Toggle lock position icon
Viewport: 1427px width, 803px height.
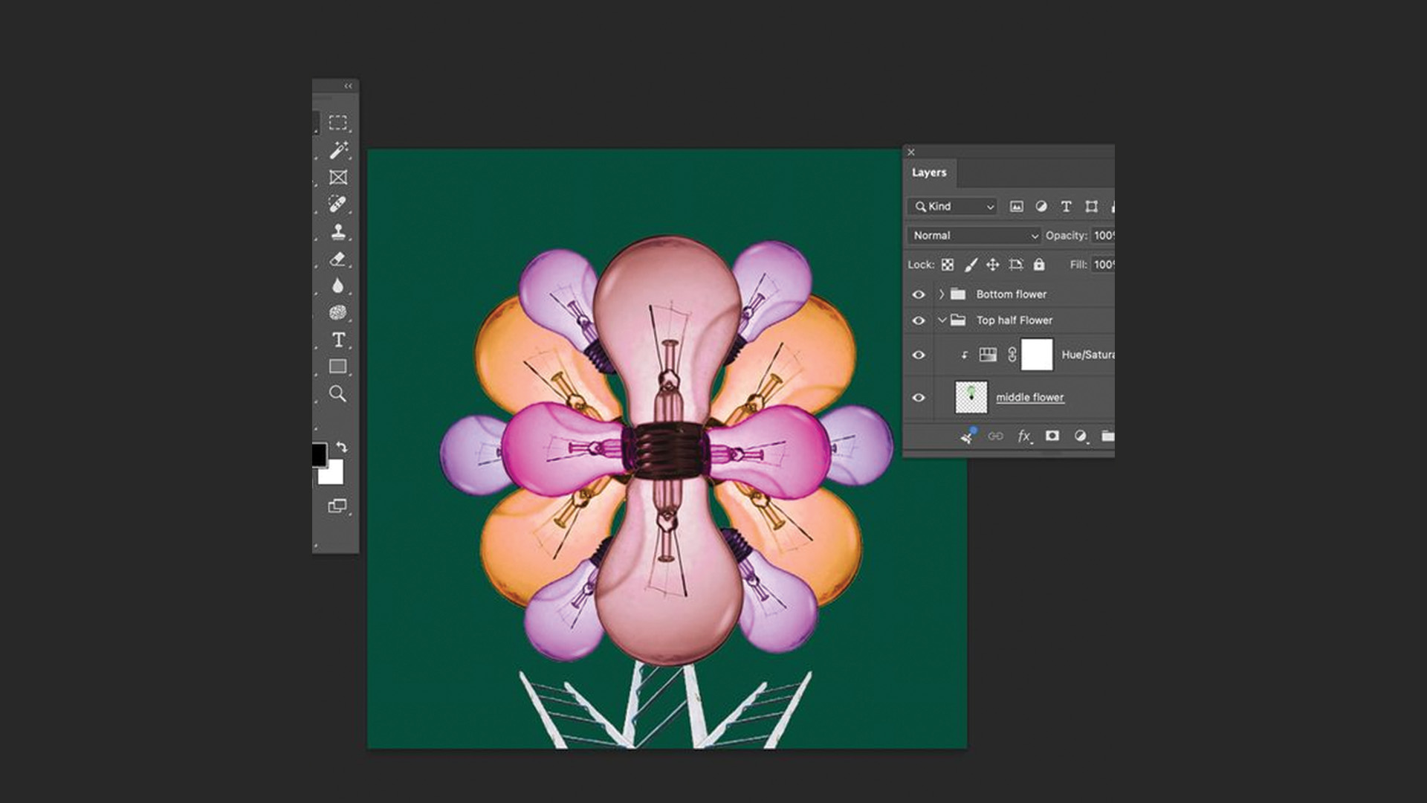993,265
